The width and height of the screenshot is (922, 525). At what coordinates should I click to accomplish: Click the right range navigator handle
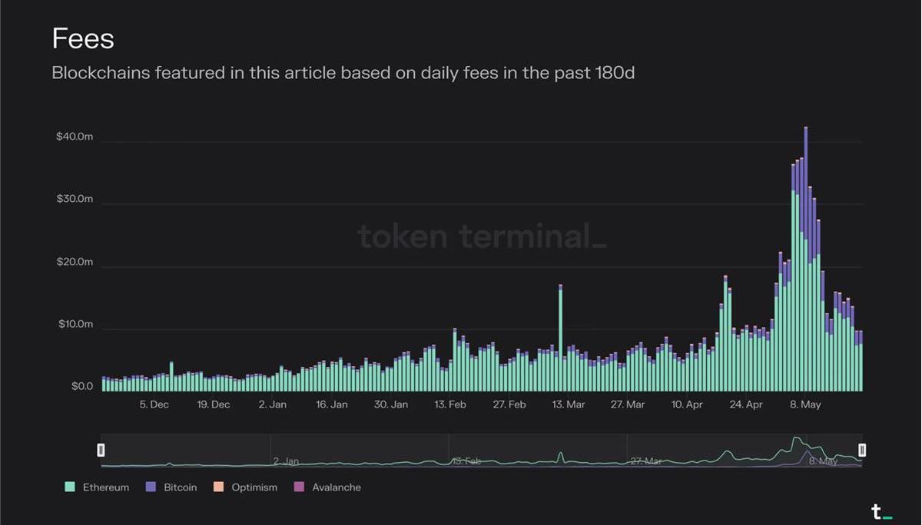coord(862,450)
